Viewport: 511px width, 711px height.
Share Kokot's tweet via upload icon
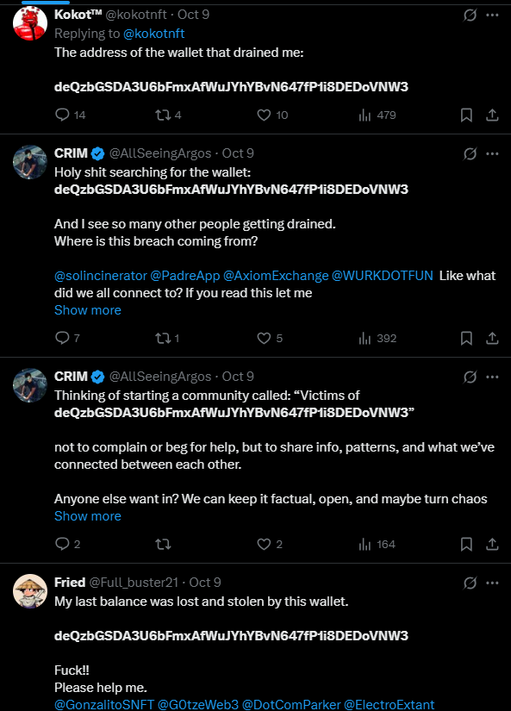click(492, 115)
